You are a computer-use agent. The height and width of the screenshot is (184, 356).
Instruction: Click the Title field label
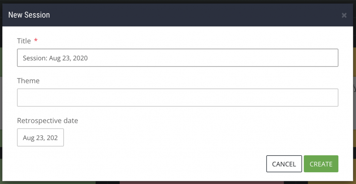(24, 41)
